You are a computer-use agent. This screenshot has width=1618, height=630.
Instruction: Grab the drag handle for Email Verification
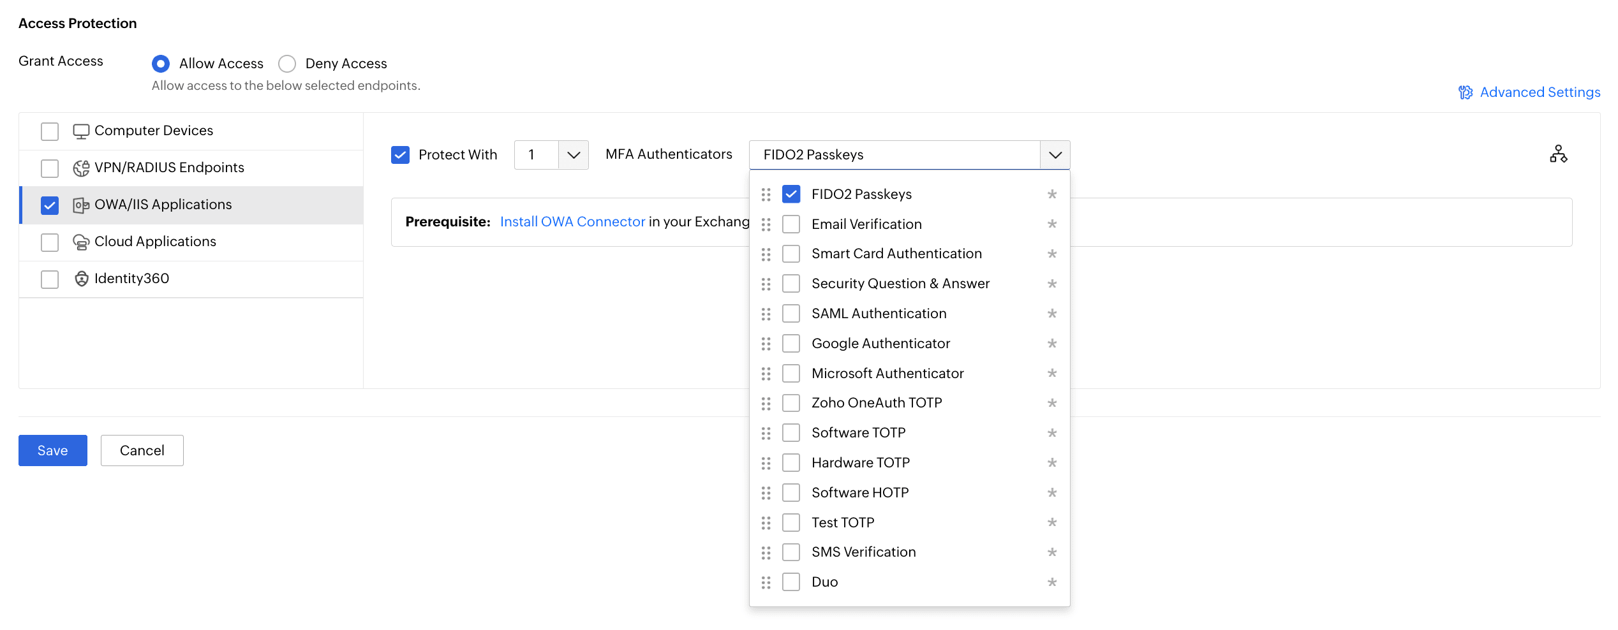coord(766,224)
